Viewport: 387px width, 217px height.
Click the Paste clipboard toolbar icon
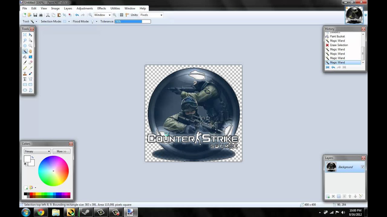[59, 15]
